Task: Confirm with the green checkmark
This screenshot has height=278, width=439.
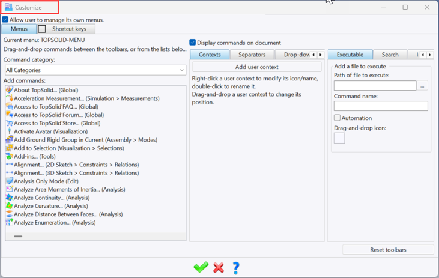Action: (201, 267)
